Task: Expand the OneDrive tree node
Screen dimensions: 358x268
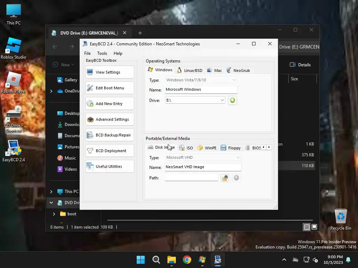Action: click(51, 91)
